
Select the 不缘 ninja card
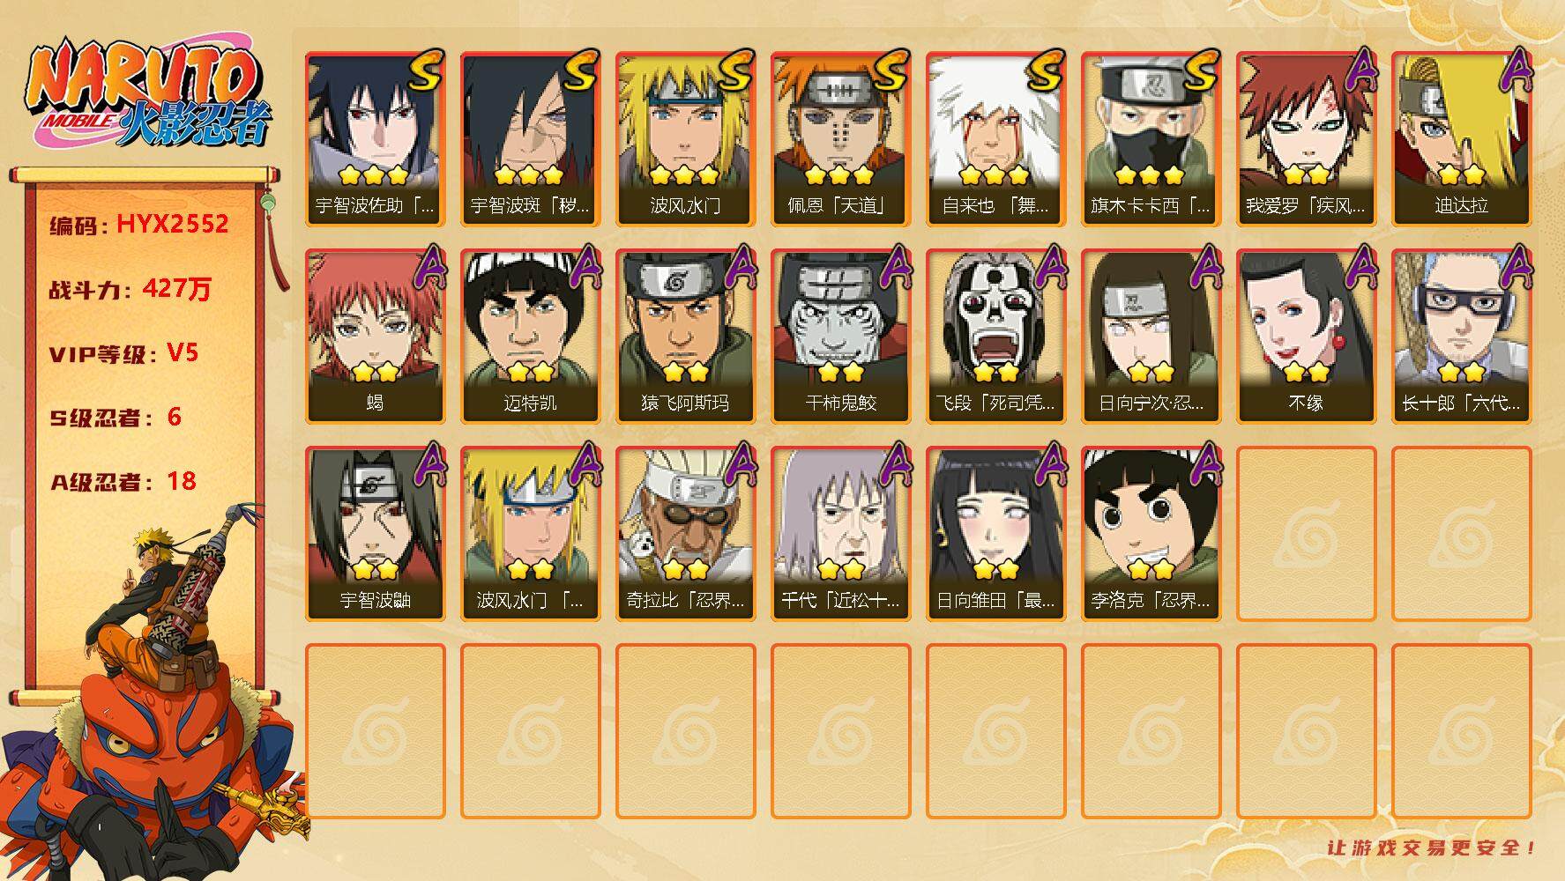point(1306,337)
